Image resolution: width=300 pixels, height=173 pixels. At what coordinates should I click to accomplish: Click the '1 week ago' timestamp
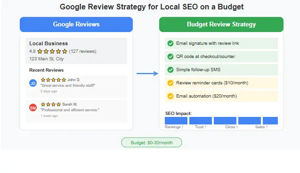pyautogui.click(x=49, y=115)
